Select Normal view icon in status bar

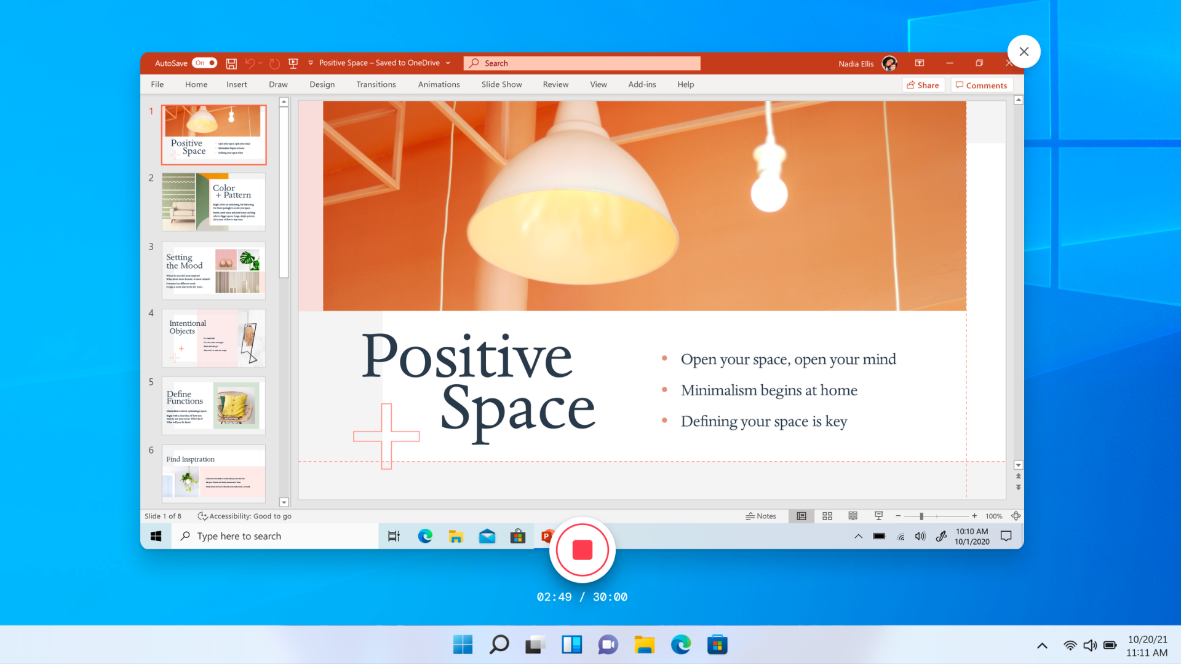pos(801,515)
